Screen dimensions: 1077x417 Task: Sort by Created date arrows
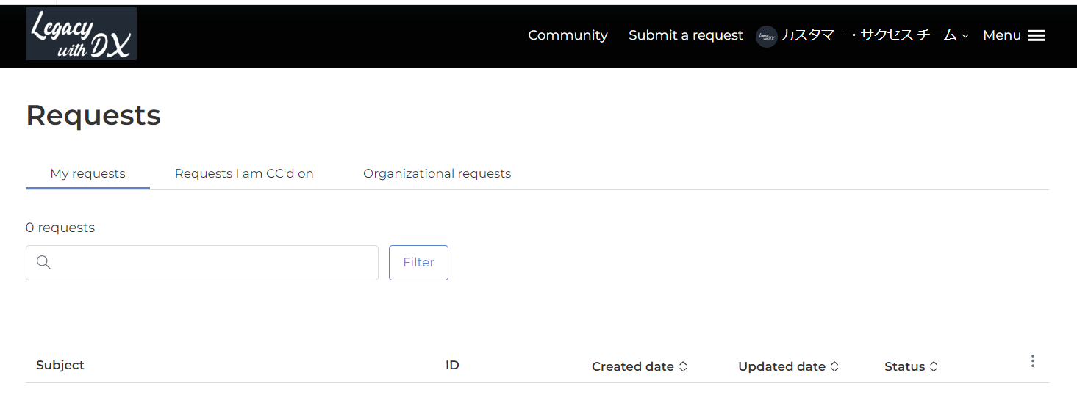(x=683, y=366)
